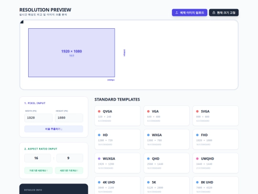The height and width of the screenshot is (194, 258).
Task: Focus the aspect ratio field showing 16
Action: pyautogui.click(x=38, y=158)
